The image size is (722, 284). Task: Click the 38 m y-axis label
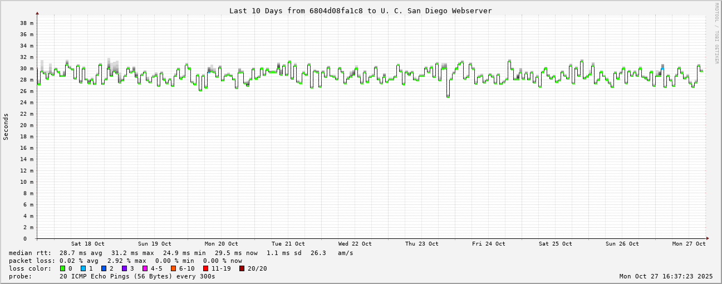click(27, 23)
